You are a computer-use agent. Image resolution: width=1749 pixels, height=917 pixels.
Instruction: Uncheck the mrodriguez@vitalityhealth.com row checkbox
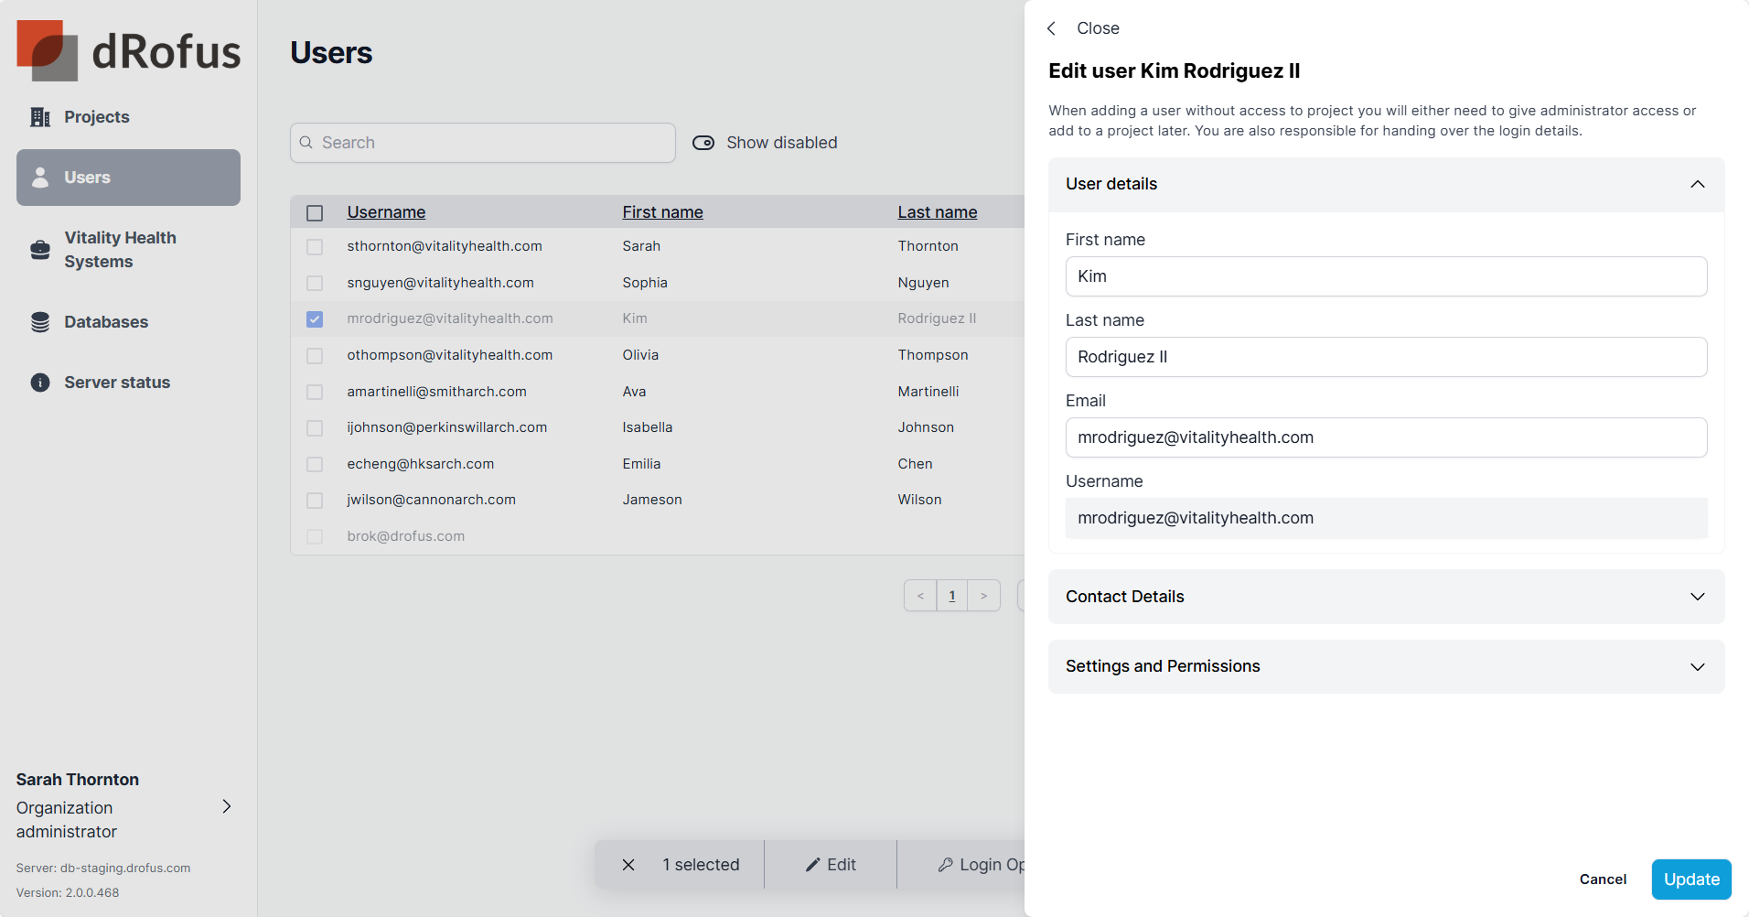click(315, 319)
